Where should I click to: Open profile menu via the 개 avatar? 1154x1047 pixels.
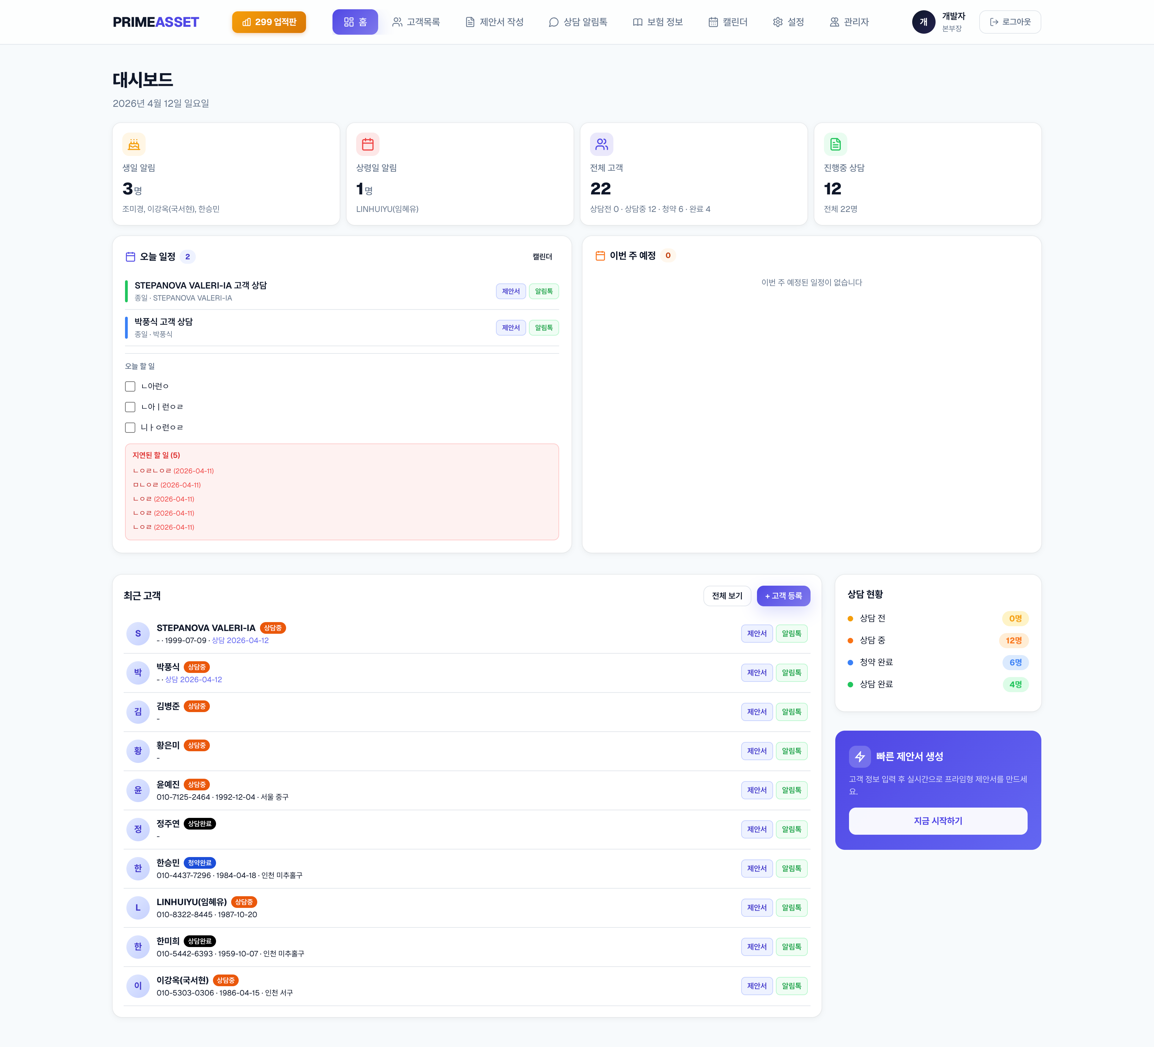923,22
